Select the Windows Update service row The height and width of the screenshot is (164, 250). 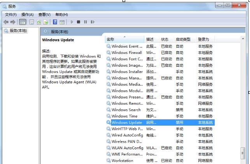(x=127, y=122)
